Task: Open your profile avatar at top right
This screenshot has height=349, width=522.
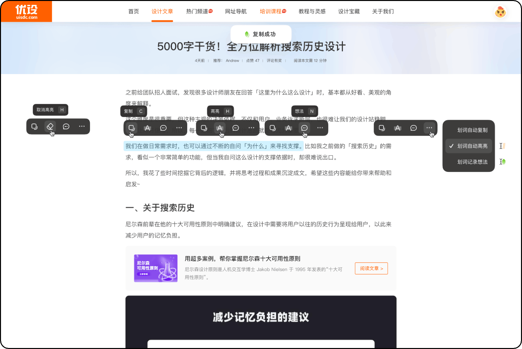Action: [x=500, y=11]
